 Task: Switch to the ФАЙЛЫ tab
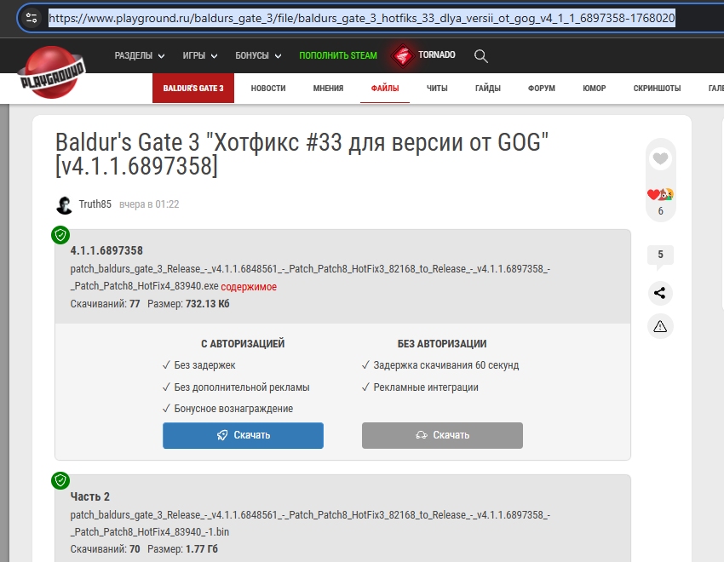click(x=385, y=89)
